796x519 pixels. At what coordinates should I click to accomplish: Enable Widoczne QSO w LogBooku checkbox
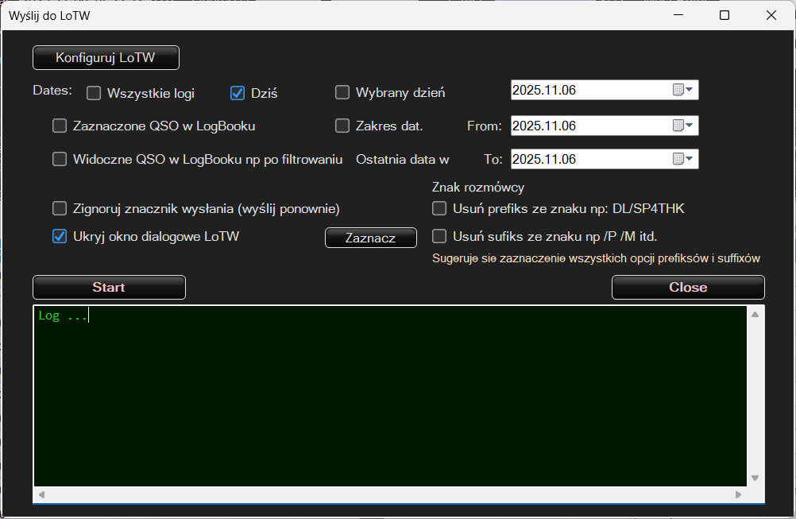point(60,159)
